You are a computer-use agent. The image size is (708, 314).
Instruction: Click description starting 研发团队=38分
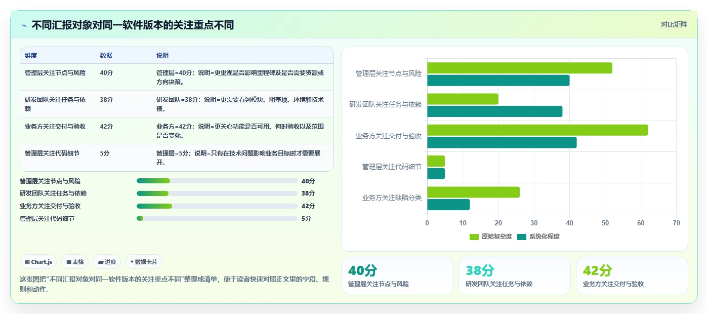point(240,104)
